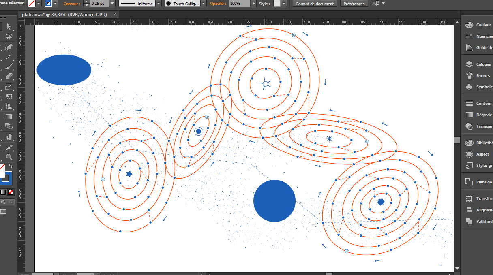Click the Préférences button
Image resolution: width=493 pixels, height=275 pixels.
coord(354,4)
